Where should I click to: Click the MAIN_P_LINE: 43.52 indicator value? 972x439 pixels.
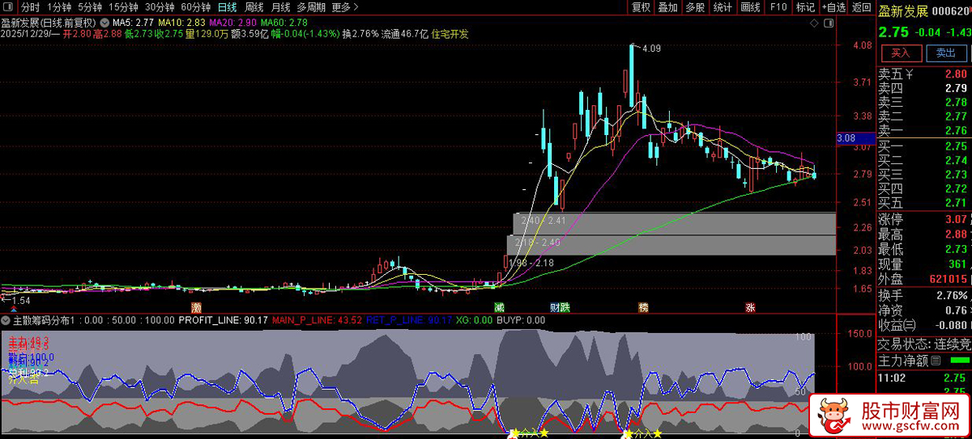(x=317, y=320)
